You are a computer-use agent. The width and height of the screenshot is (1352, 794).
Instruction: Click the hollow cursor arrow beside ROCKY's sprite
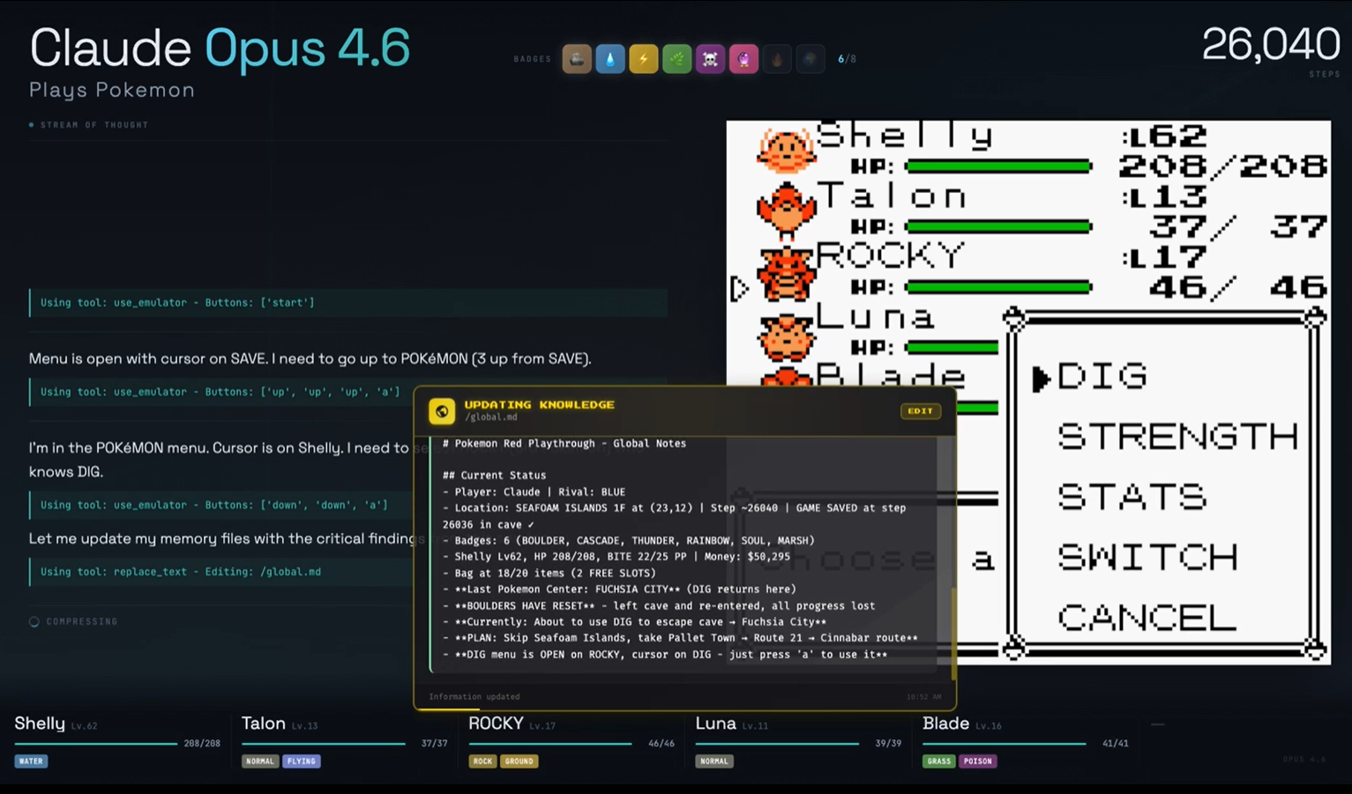[x=740, y=287]
